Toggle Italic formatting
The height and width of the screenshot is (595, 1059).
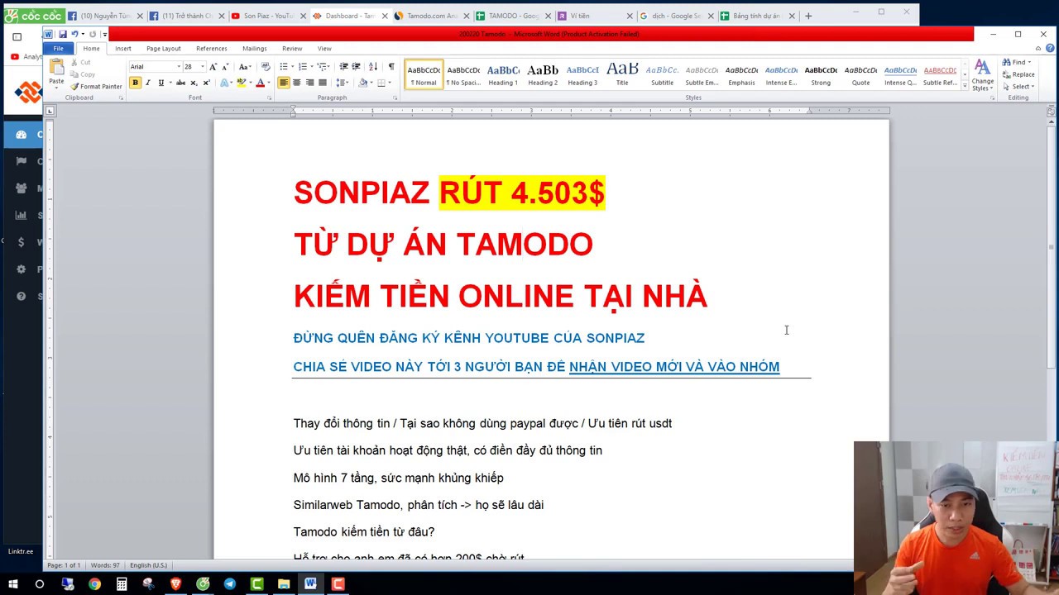click(x=148, y=83)
